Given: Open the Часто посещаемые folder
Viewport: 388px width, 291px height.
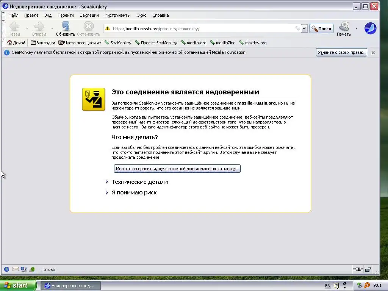Looking at the screenshot, I should [80, 43].
